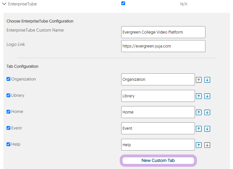Toggle the Event tab checkbox
The width and height of the screenshot is (233, 169).
(x=9, y=128)
